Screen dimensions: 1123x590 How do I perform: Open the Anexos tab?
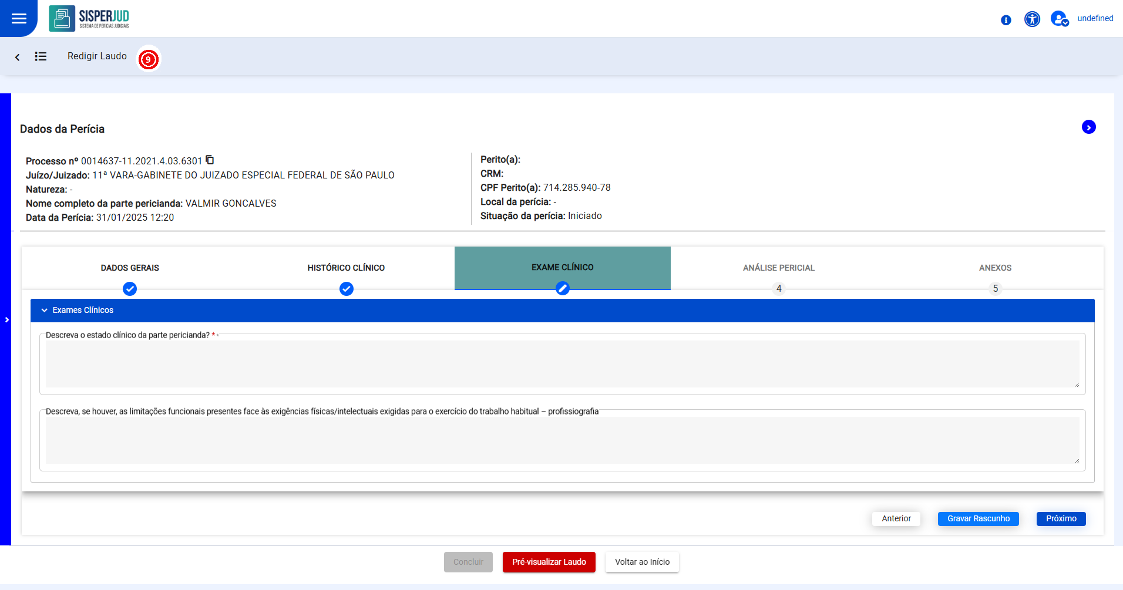[x=995, y=268]
